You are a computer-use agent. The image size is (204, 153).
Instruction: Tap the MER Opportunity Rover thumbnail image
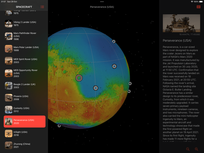8,73
